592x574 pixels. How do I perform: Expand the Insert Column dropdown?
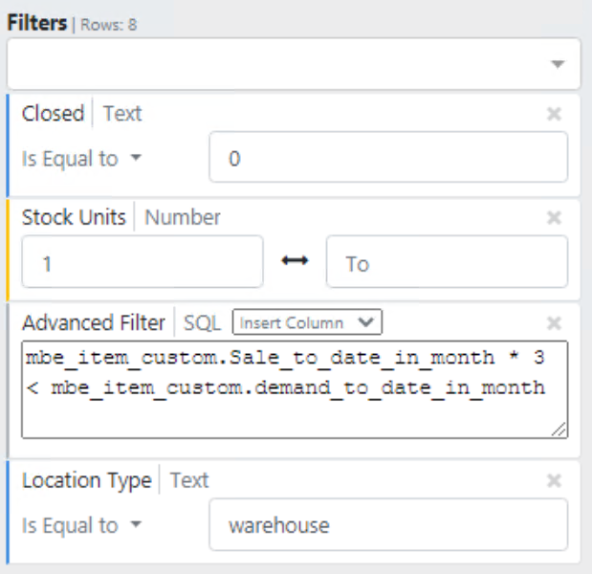(307, 322)
